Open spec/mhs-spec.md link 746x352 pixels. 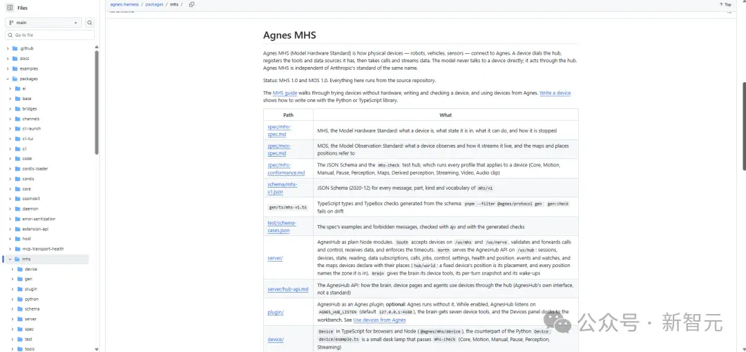click(279, 130)
